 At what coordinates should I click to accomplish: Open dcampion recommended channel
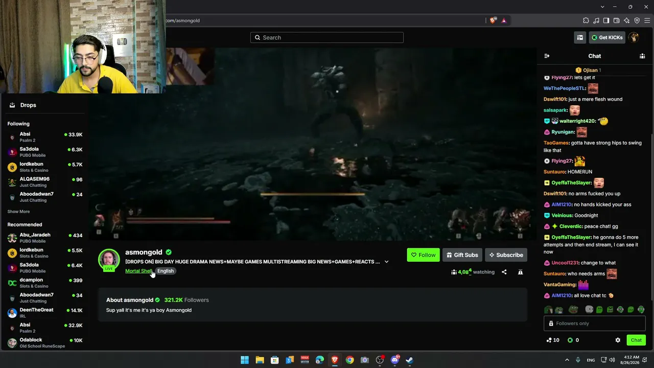[45, 283]
